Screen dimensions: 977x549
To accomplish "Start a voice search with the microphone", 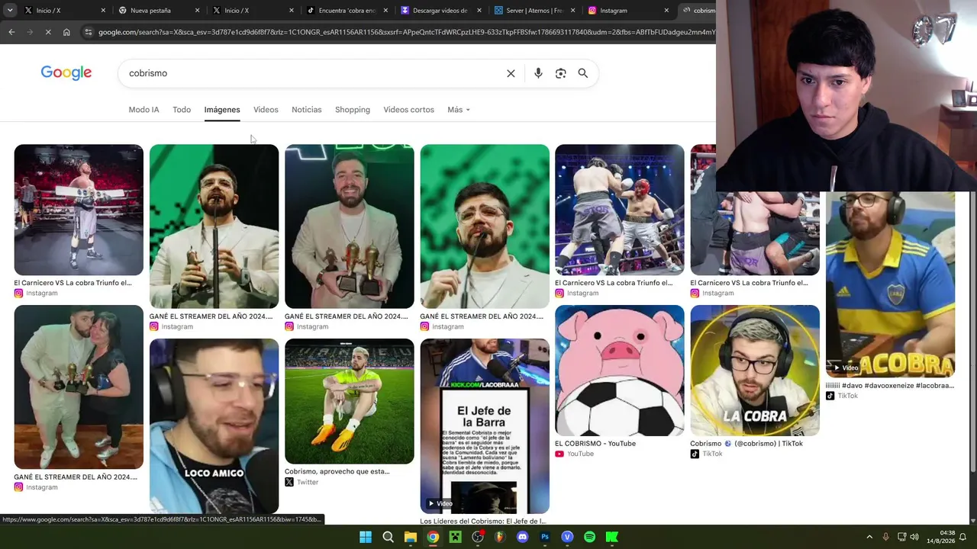I will point(538,73).
